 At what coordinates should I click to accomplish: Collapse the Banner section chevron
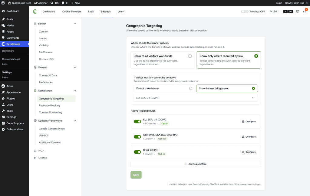click(75, 24)
